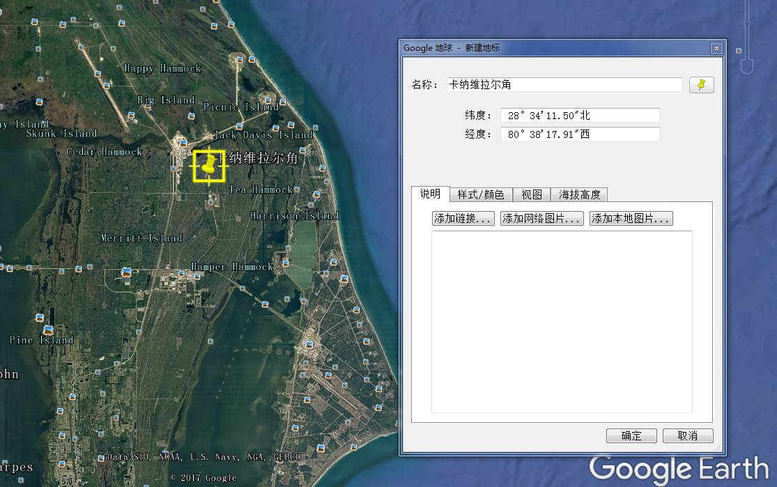Click the photo icon right of Tea Hammock label
This screenshot has height=487, width=777.
[297, 190]
